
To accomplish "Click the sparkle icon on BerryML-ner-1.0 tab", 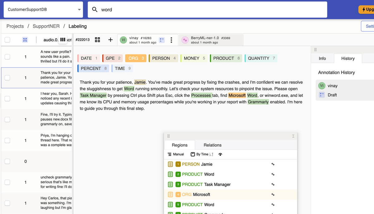I will [x=185, y=40].
